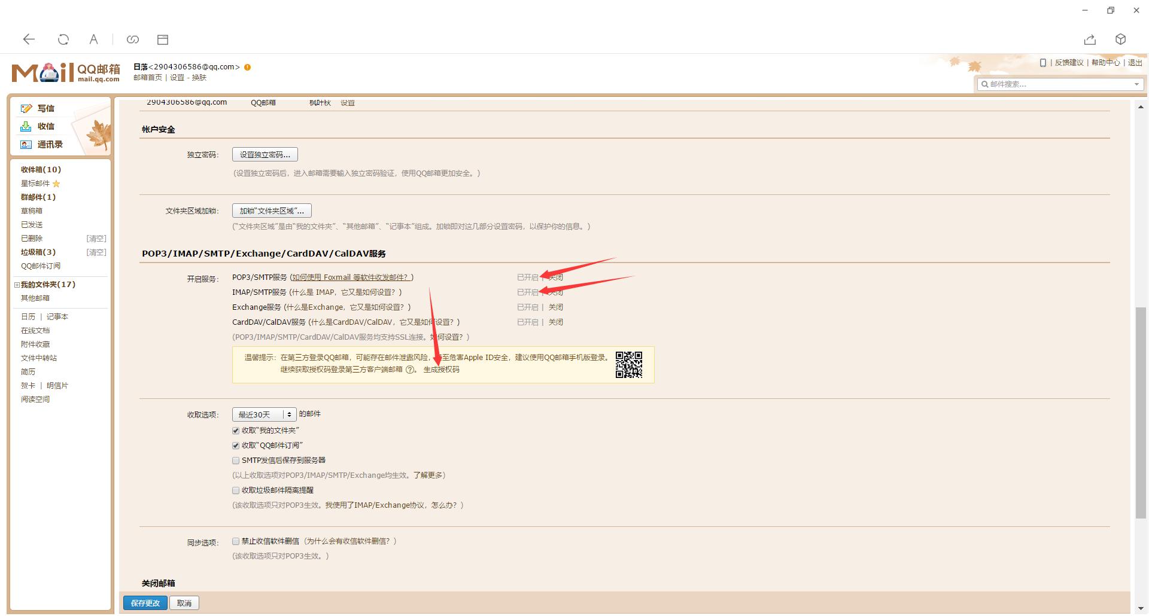Viewport: 1149px width, 616px height.
Task: Open 附件收藏 in sidebar
Action: click(35, 344)
